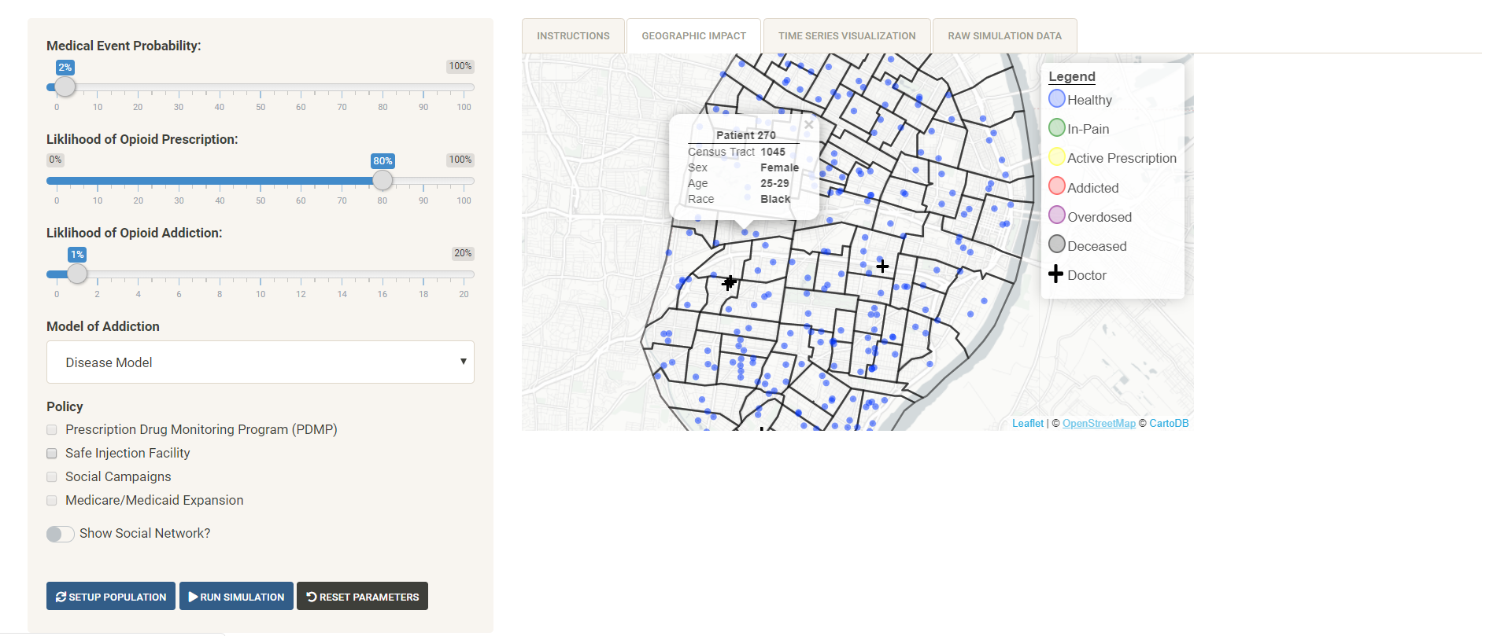
Task: Enable the Safe Injection Facility checkbox
Action: 52,454
